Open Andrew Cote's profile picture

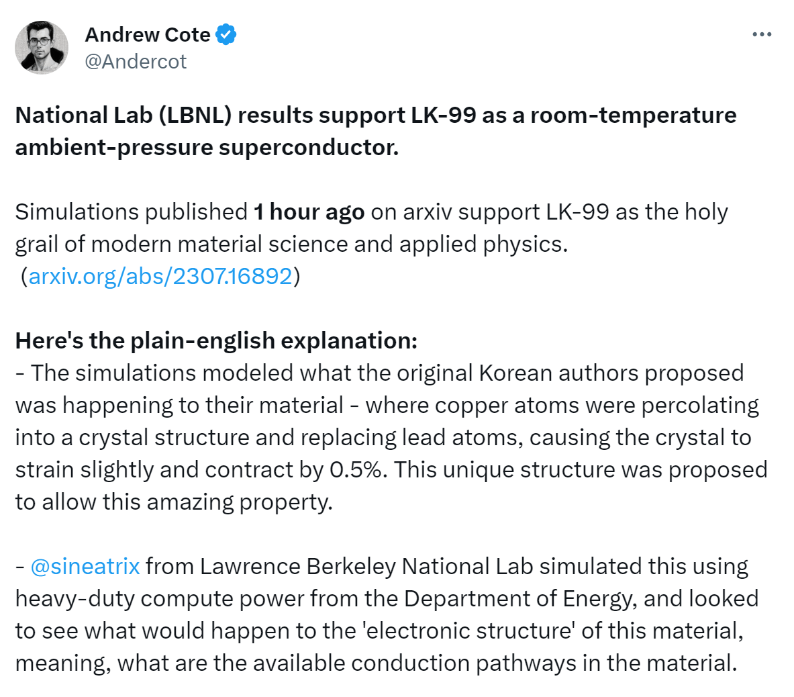(42, 47)
